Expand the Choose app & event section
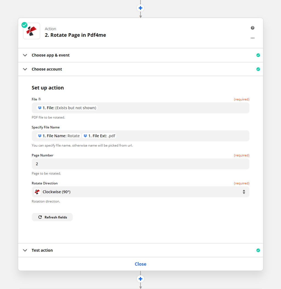Image resolution: width=281 pixels, height=289 pixels. pyautogui.click(x=25, y=55)
